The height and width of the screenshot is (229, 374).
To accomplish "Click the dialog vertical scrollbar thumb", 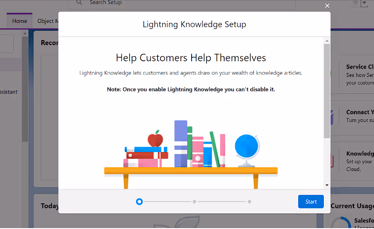I will pos(327,91).
